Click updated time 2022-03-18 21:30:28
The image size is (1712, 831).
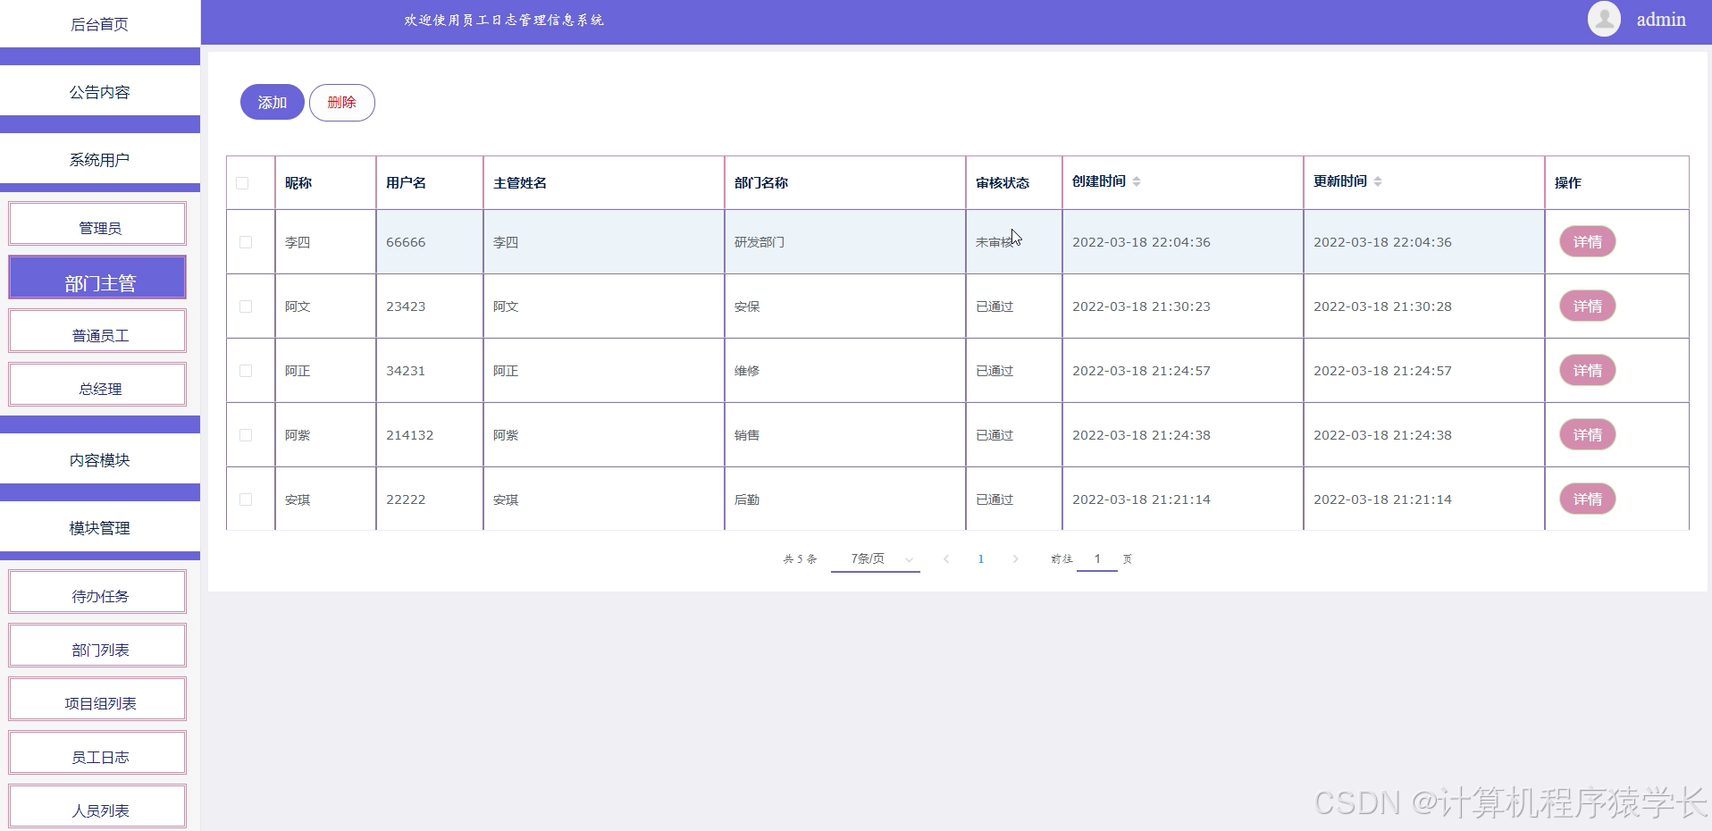coord(1382,306)
